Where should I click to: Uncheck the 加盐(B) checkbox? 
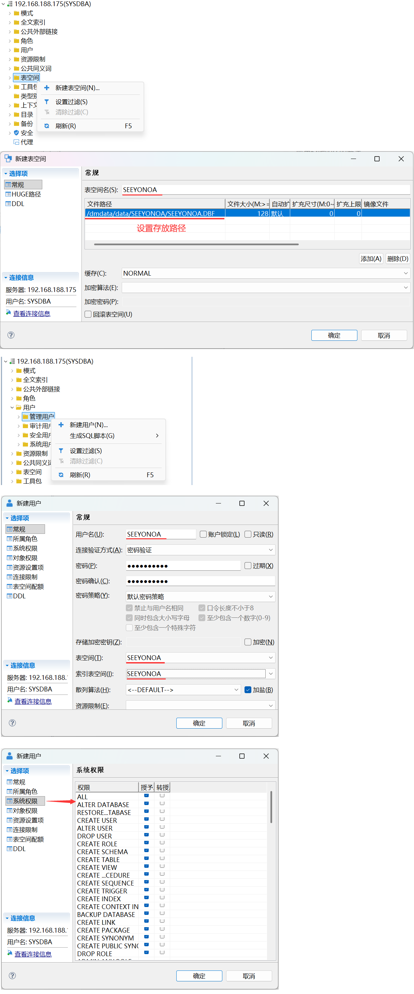pyautogui.click(x=248, y=689)
